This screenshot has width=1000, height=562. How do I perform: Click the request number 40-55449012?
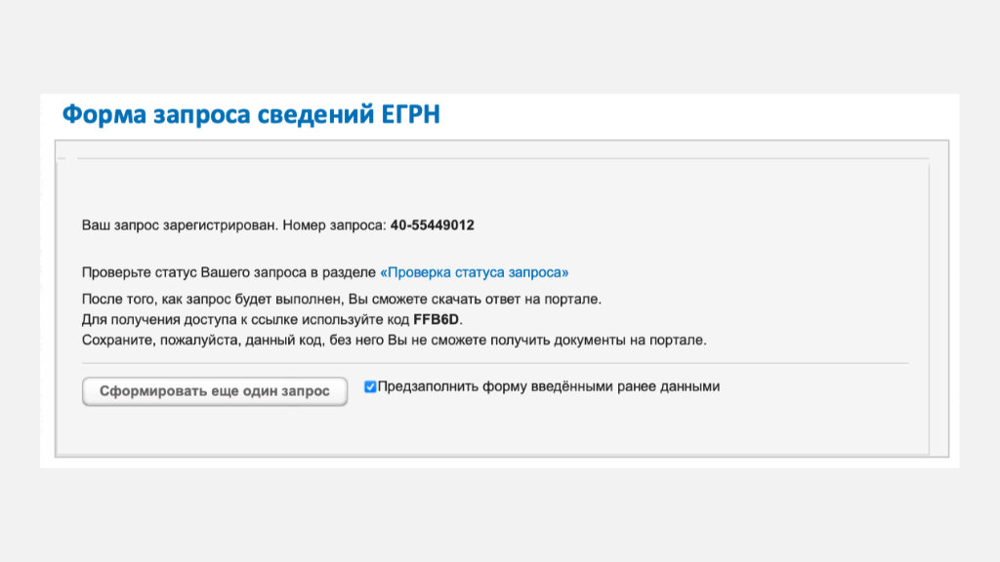[432, 225]
